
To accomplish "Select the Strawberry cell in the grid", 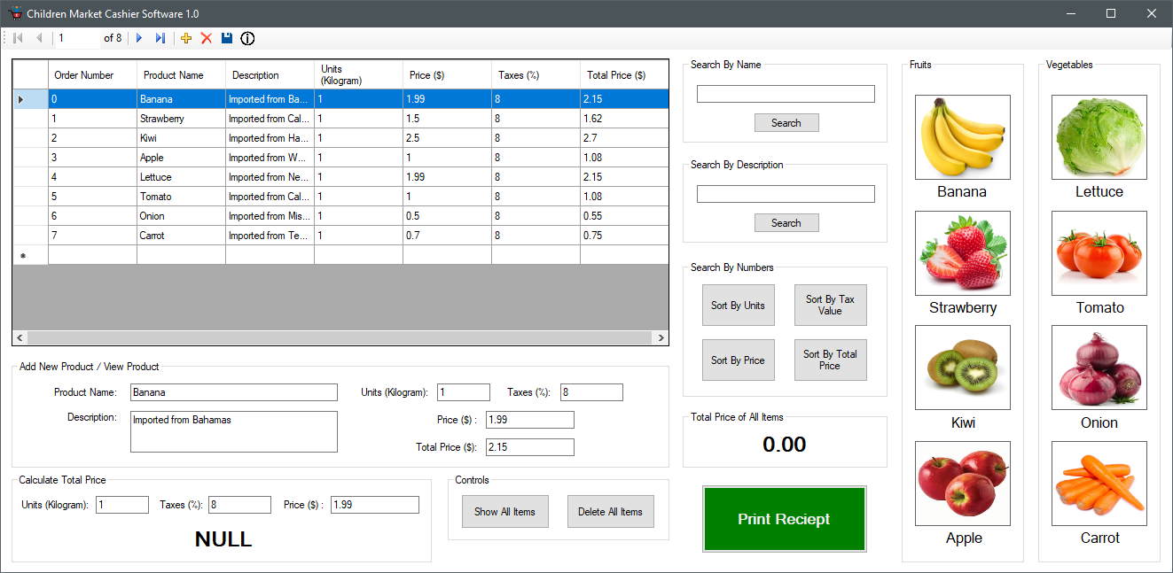I will coord(181,119).
